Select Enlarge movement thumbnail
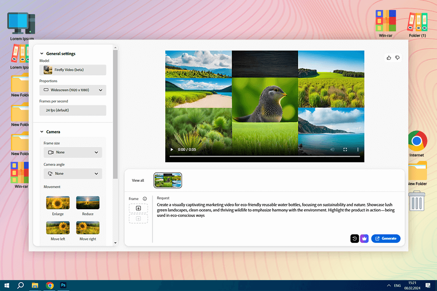 [58, 202]
